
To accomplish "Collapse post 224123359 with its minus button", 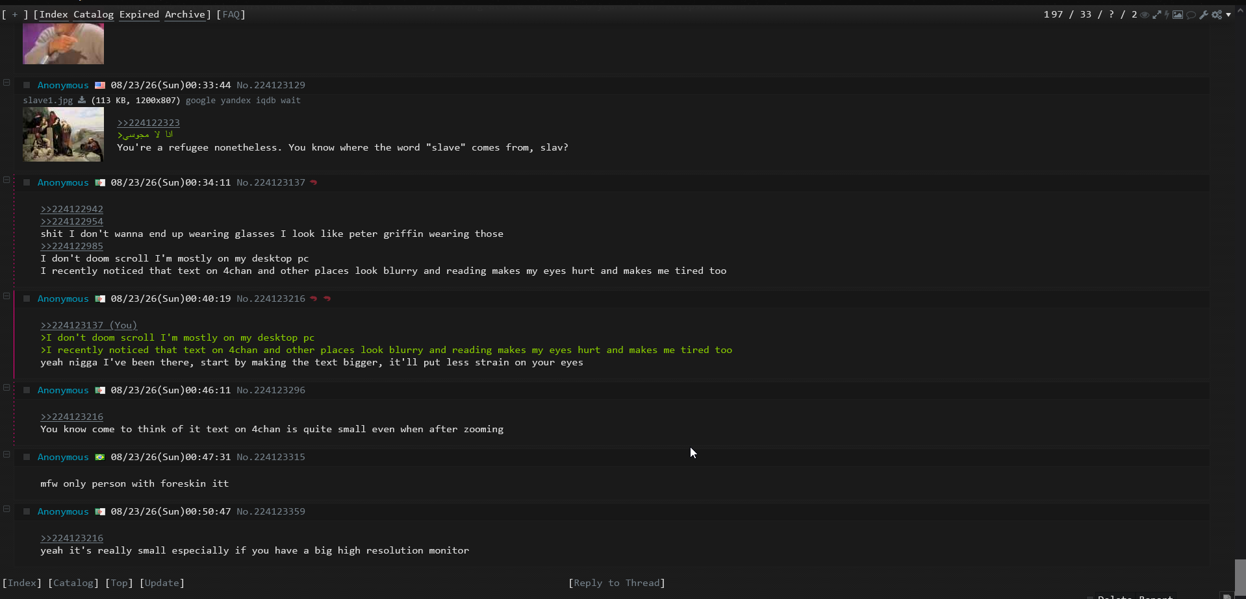I will [x=6, y=509].
